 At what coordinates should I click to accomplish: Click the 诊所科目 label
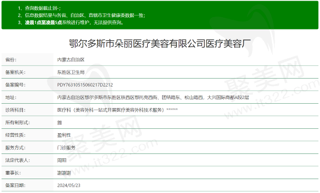coord(15,110)
